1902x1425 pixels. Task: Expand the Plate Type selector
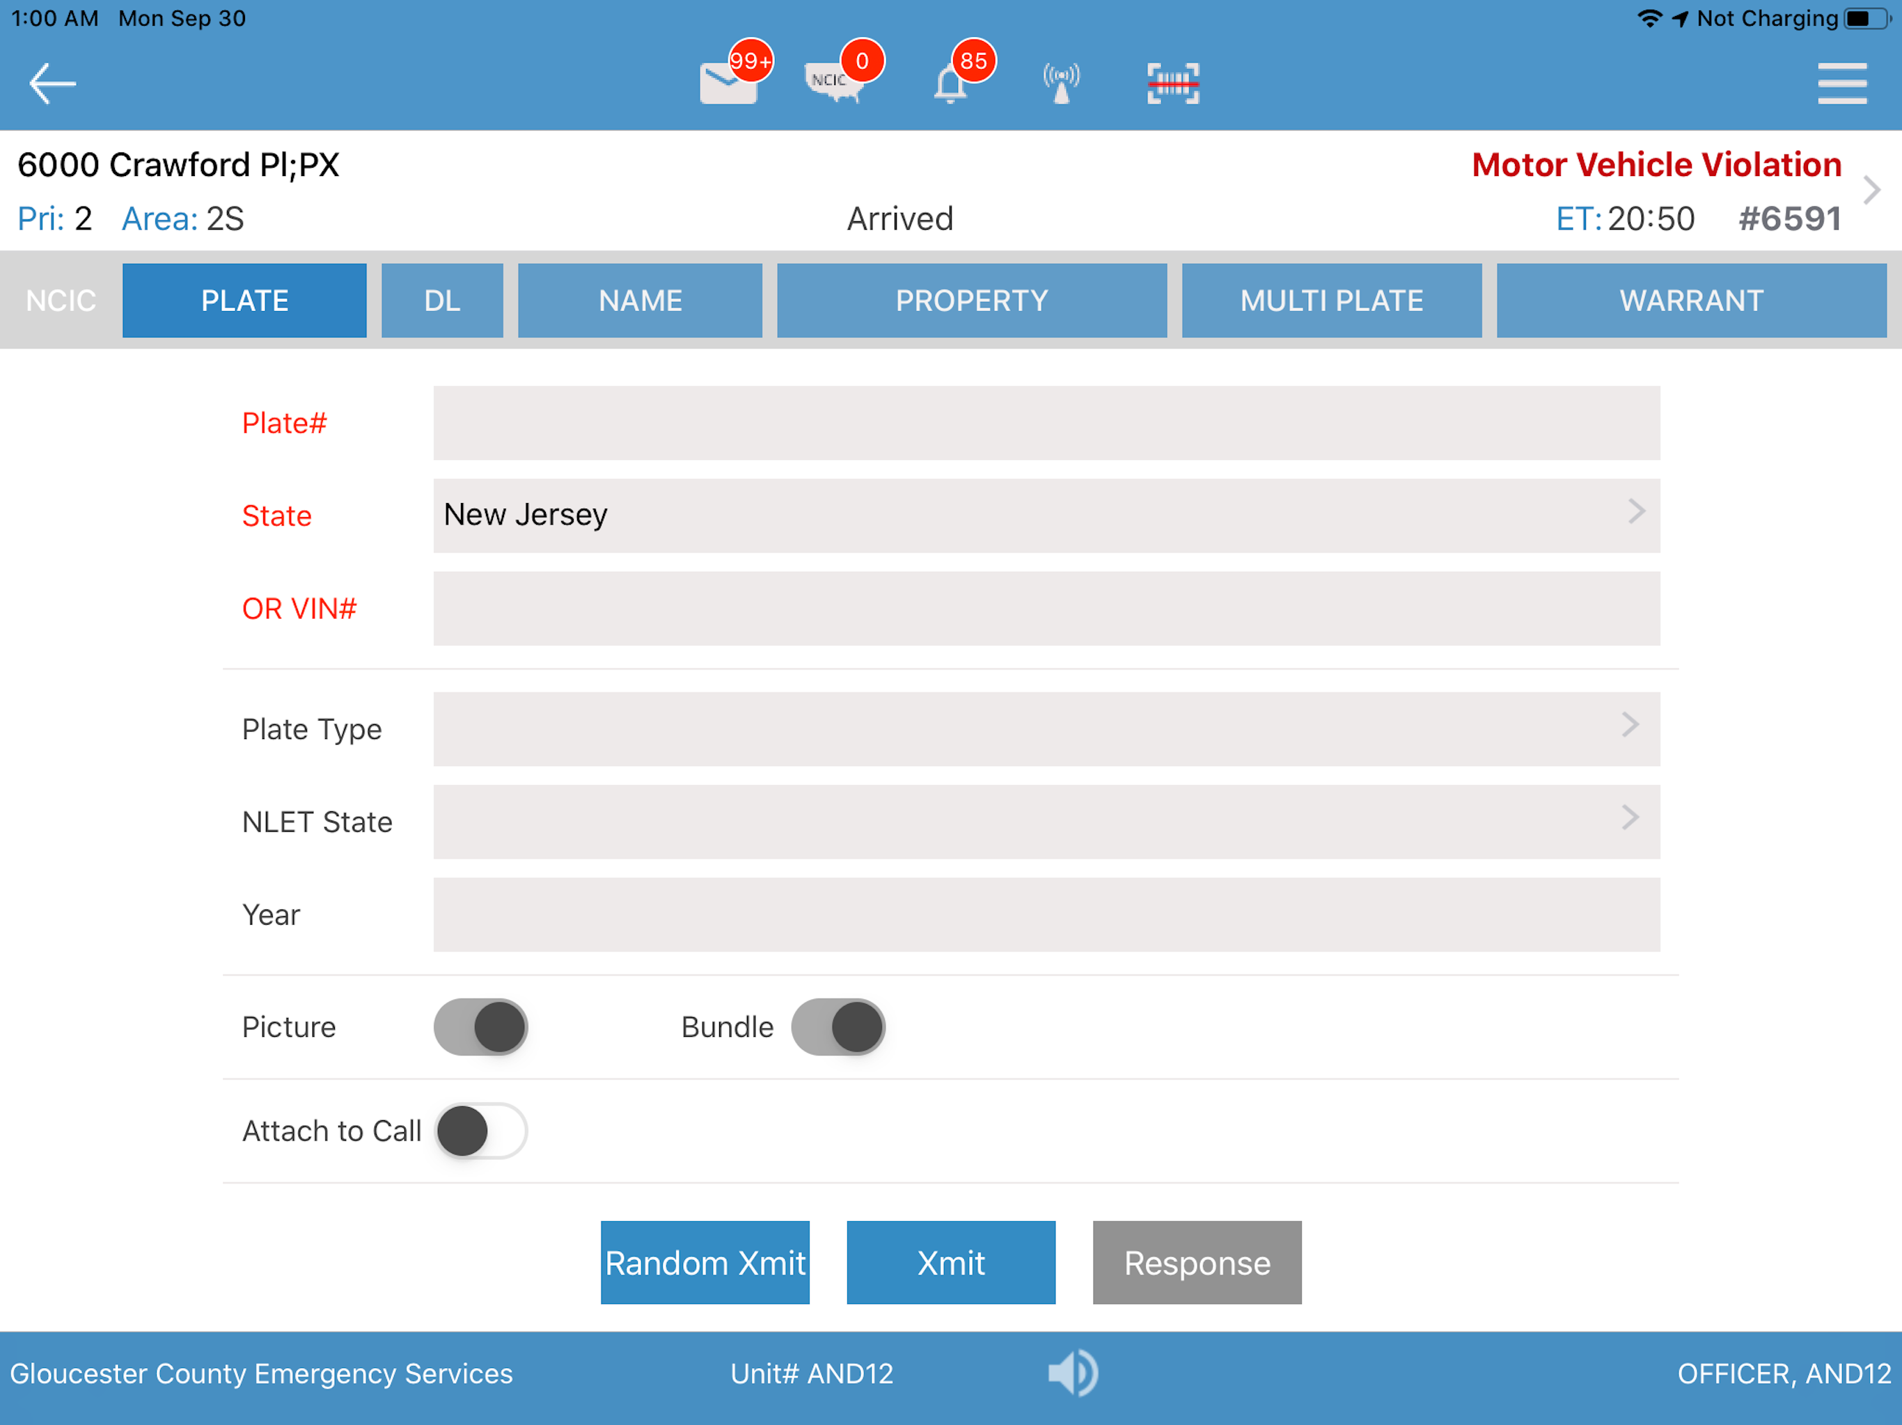pos(1046,728)
